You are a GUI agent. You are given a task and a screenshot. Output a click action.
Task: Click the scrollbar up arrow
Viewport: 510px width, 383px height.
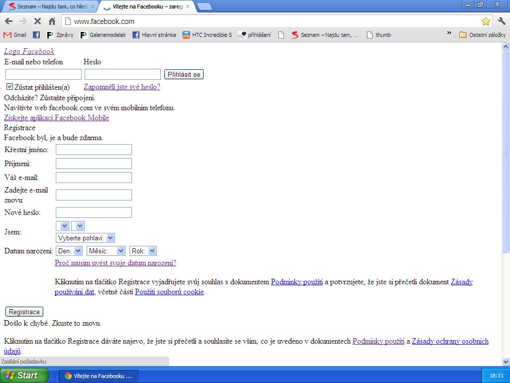click(506, 46)
